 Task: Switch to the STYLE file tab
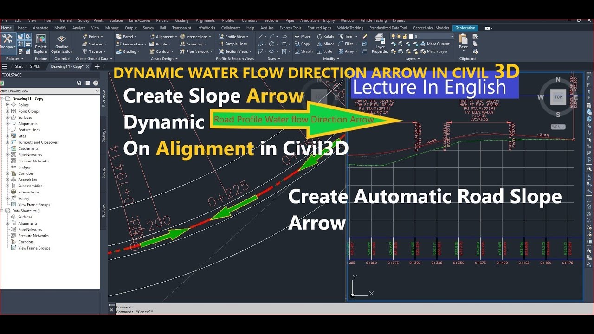point(35,66)
